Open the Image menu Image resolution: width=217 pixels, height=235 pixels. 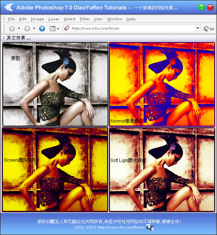click(37, 19)
